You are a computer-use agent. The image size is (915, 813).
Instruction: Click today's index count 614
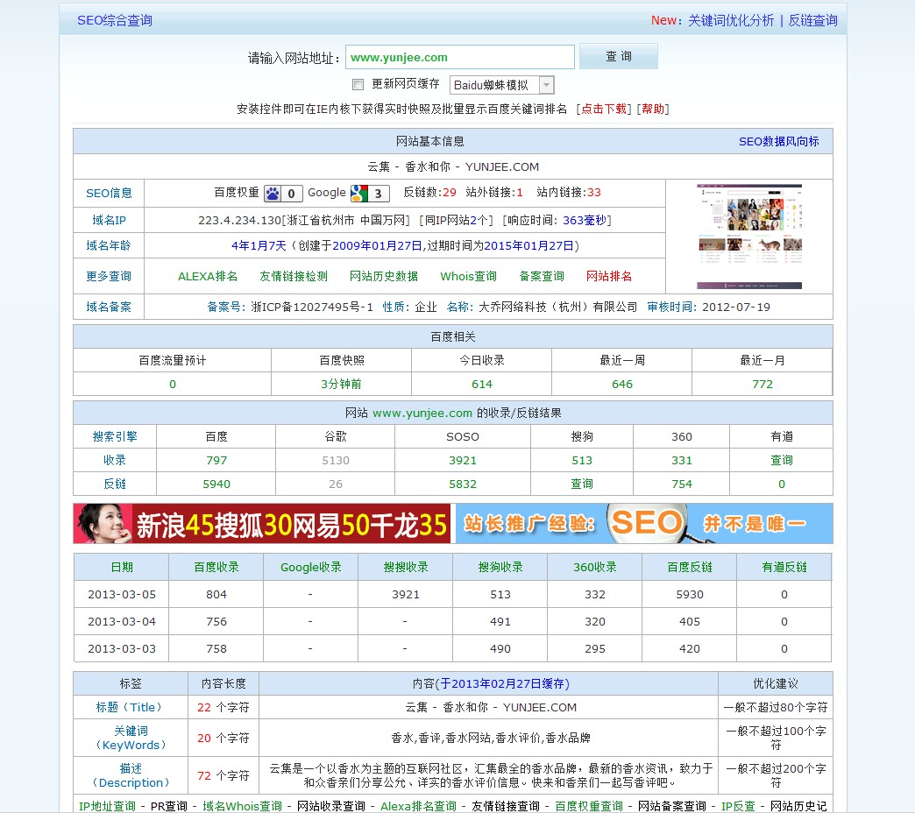pos(482,384)
